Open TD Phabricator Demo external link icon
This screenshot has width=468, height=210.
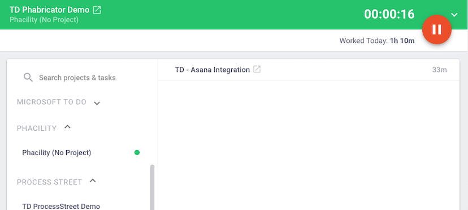pos(97,10)
